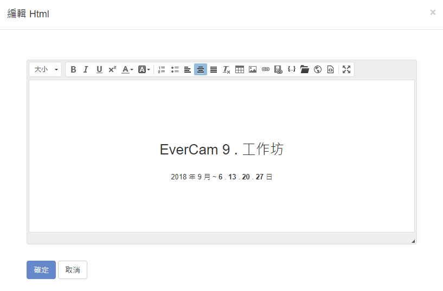
Task: Insert a hyperlink
Action: pyautogui.click(x=266, y=69)
